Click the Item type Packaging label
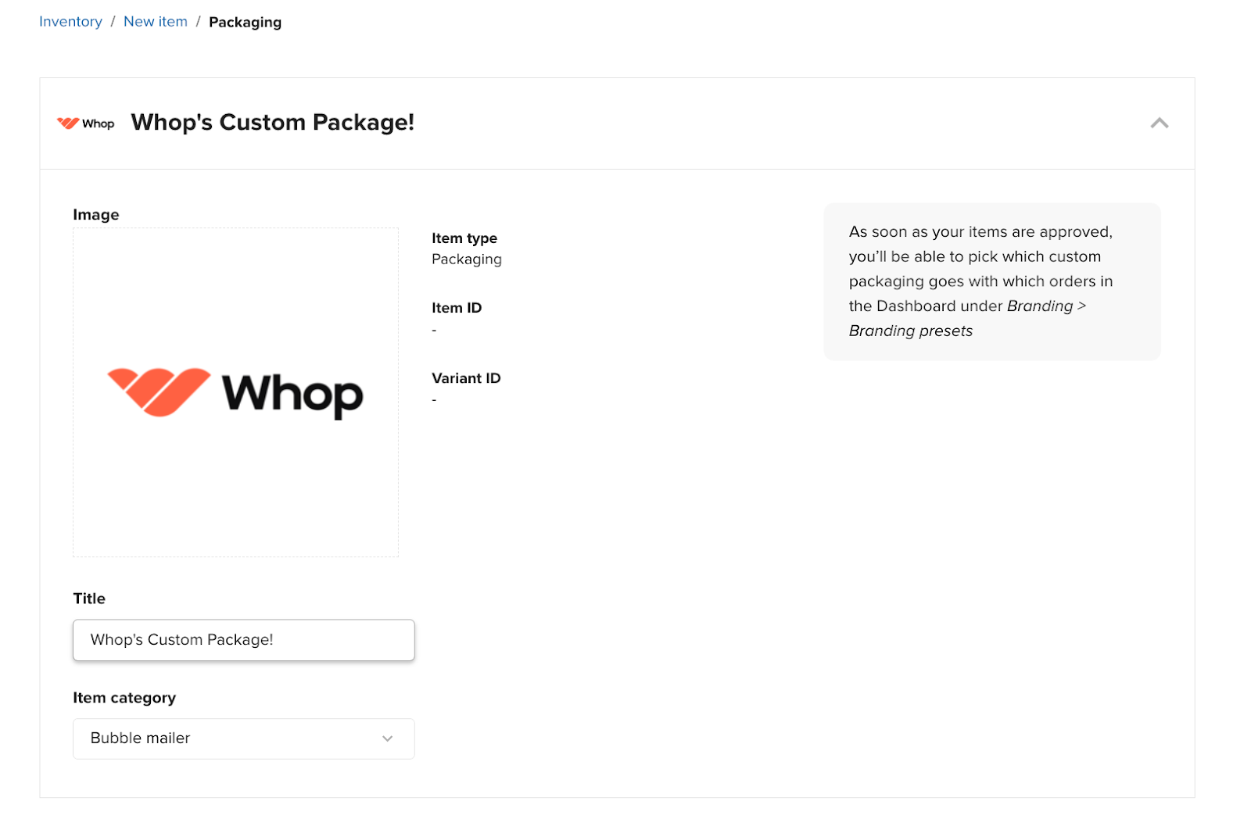Viewport: 1251px width, 819px height. pyautogui.click(x=466, y=259)
